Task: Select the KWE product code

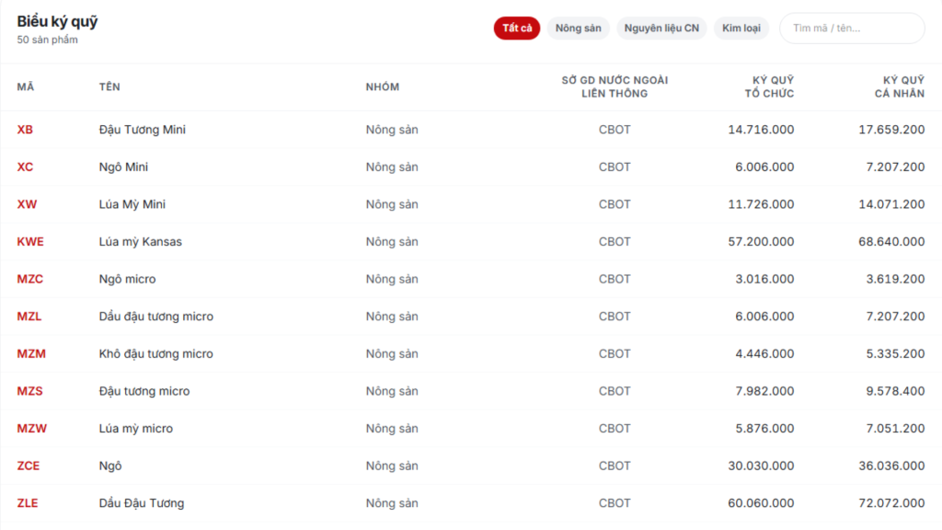Action: tap(30, 242)
